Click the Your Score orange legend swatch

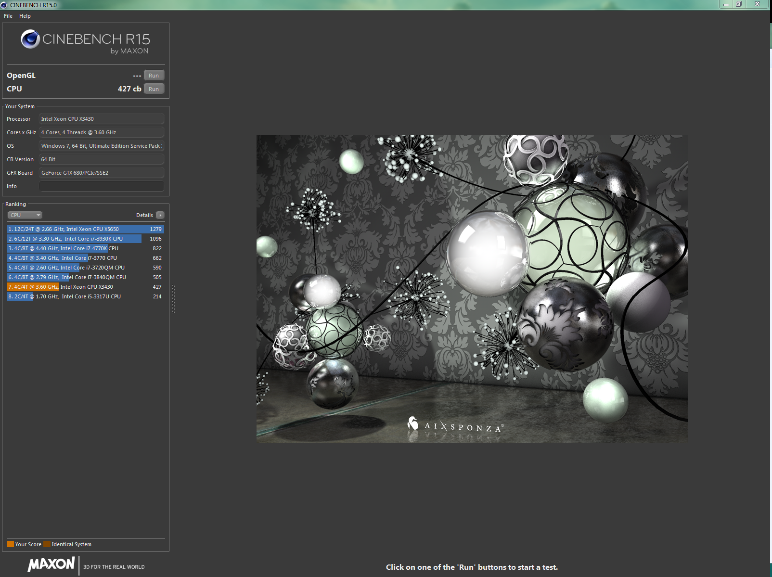[10, 544]
